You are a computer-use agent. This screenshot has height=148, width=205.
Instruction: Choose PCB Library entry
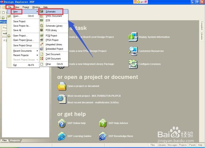(x=54, y=30)
